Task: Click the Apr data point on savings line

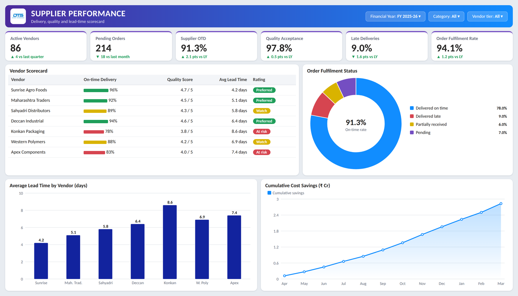Action: pyautogui.click(x=285, y=276)
